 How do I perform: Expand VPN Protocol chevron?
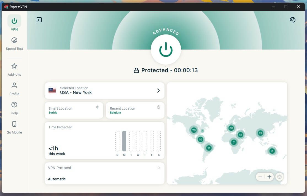[x=159, y=168]
